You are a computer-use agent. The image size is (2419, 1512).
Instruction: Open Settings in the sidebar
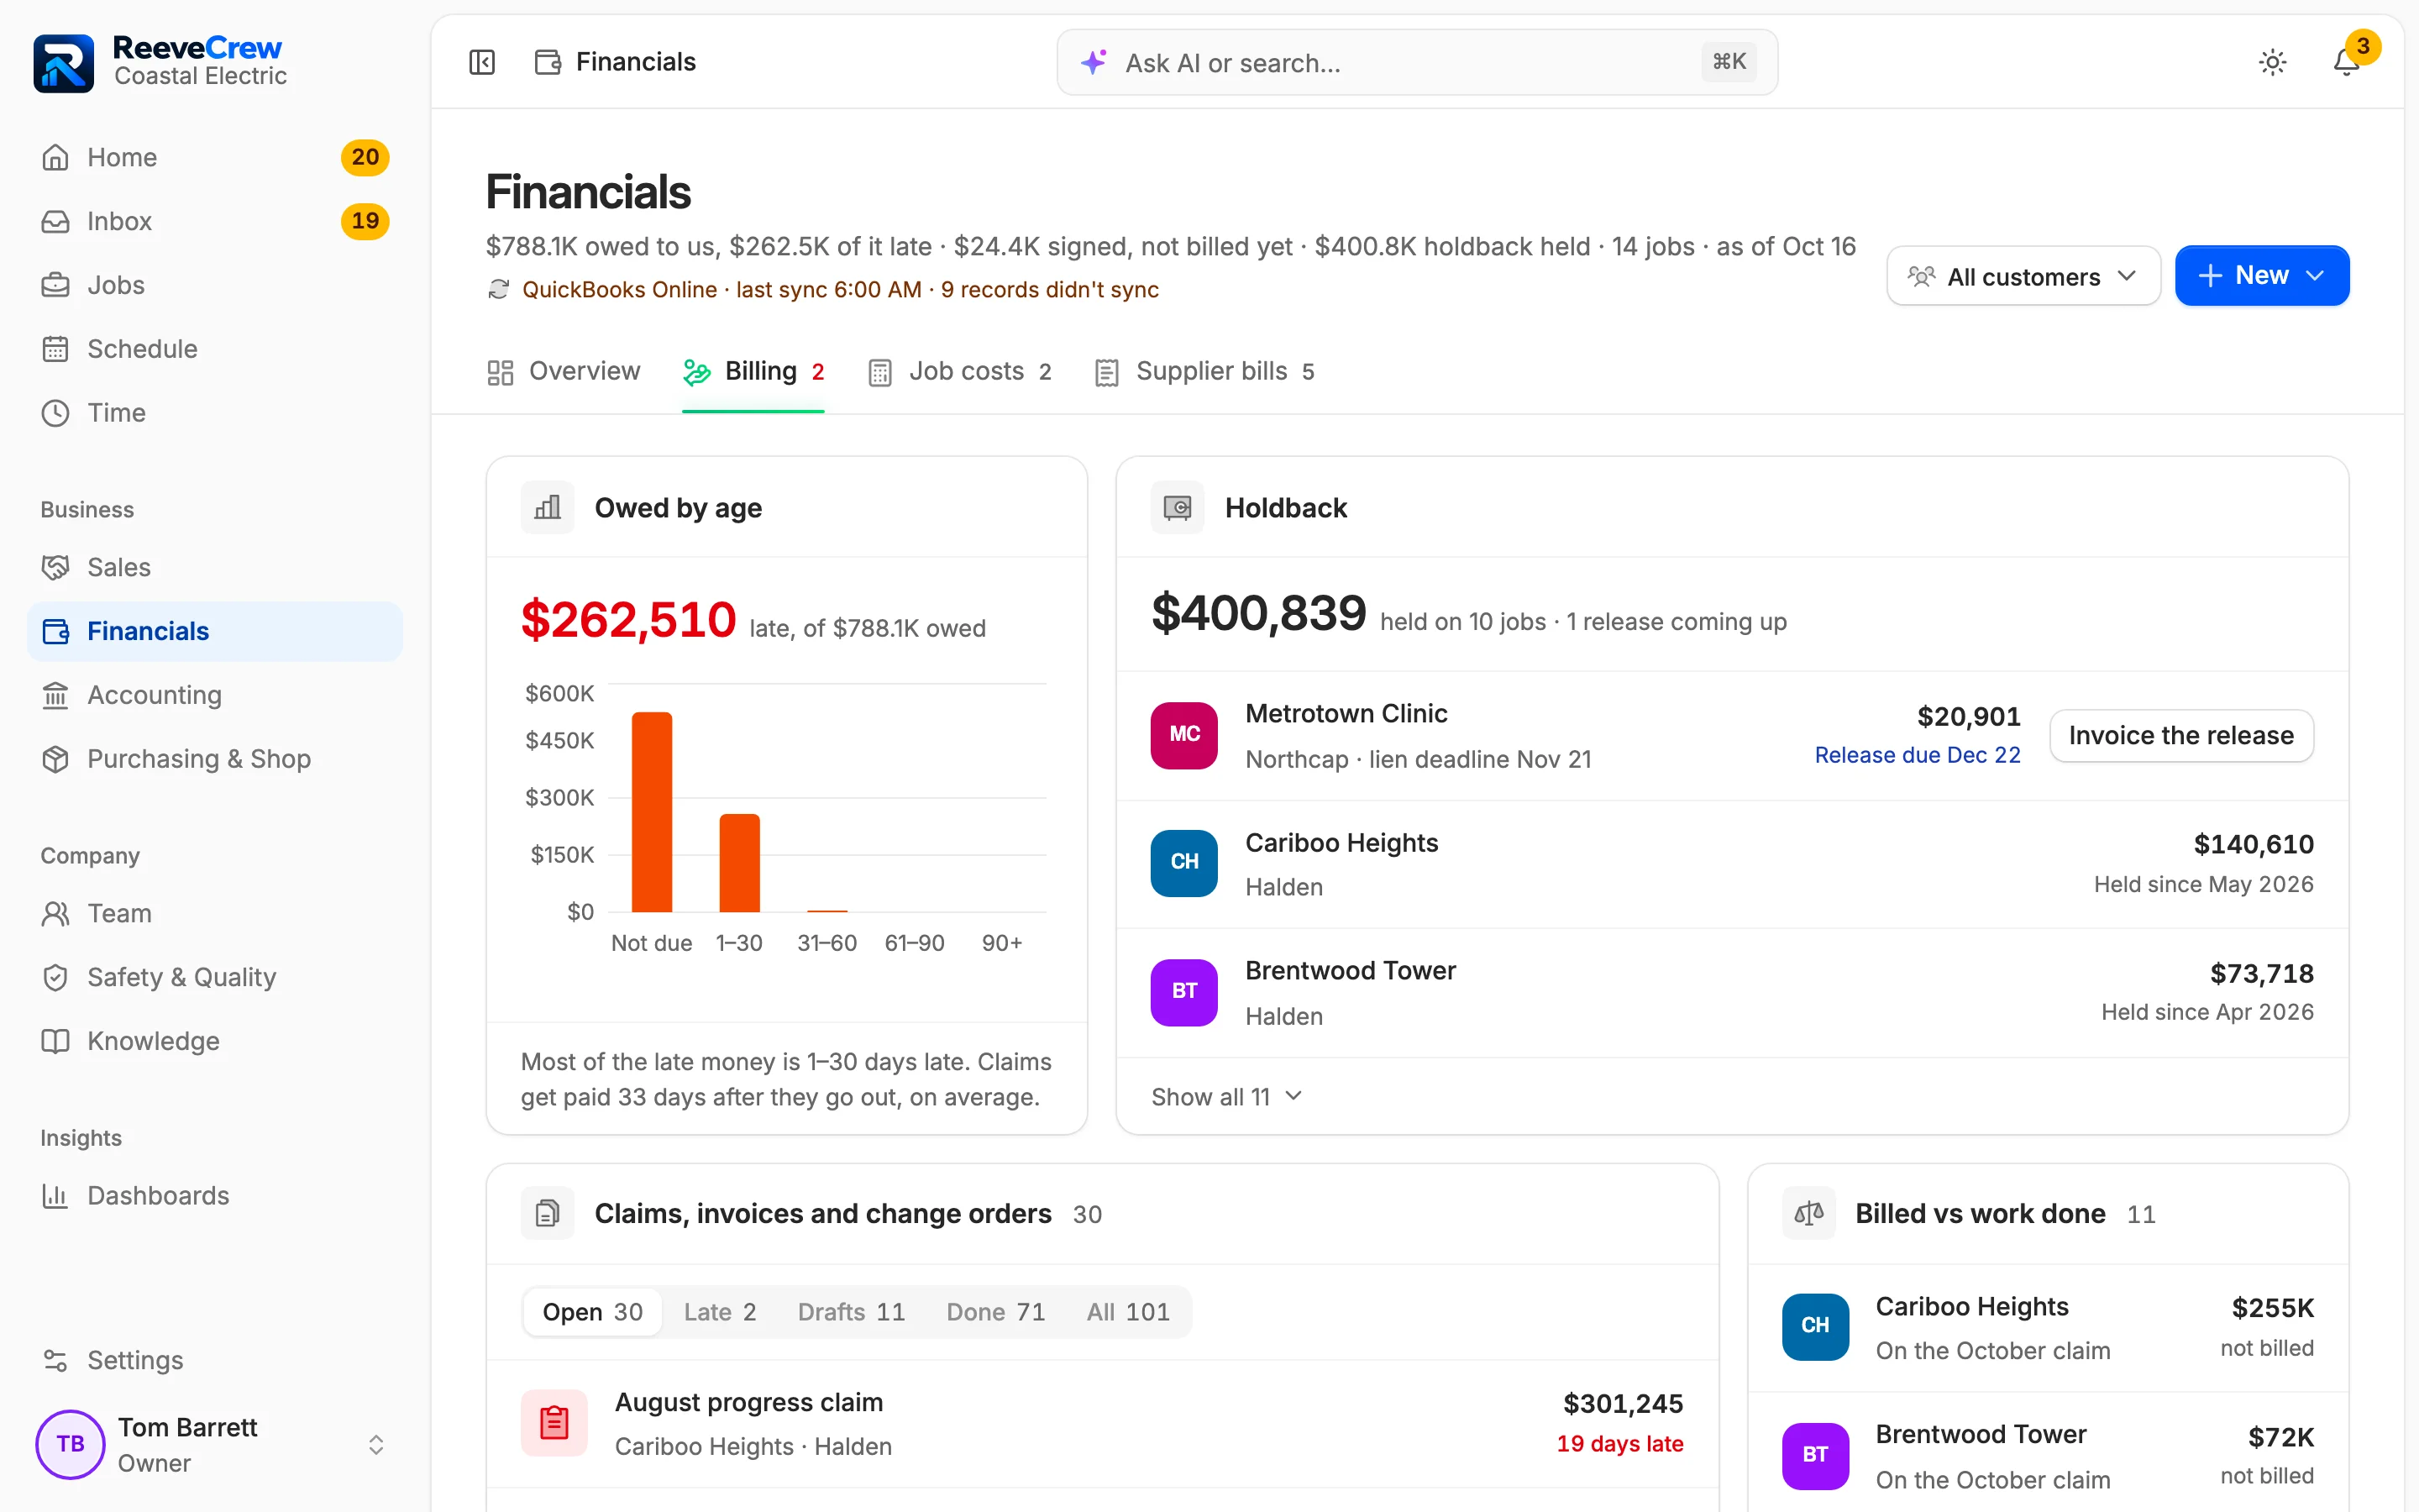click(215, 1360)
